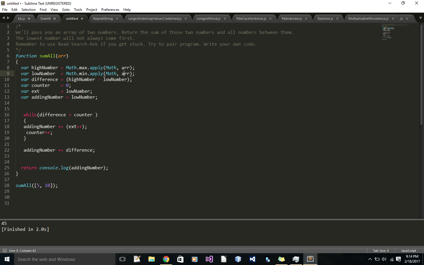Image resolution: width=424 pixels, height=265 pixels.
Task: Open the File menu
Action: [x=5, y=9]
